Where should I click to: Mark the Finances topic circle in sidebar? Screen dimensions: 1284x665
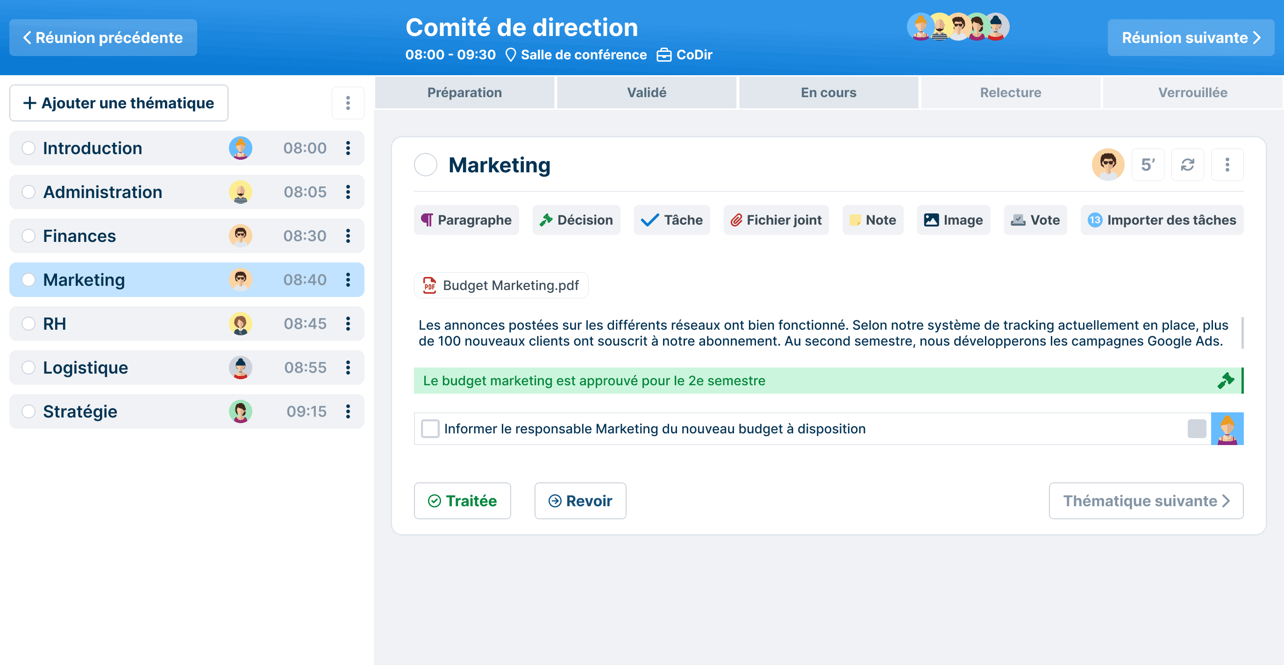click(x=29, y=236)
